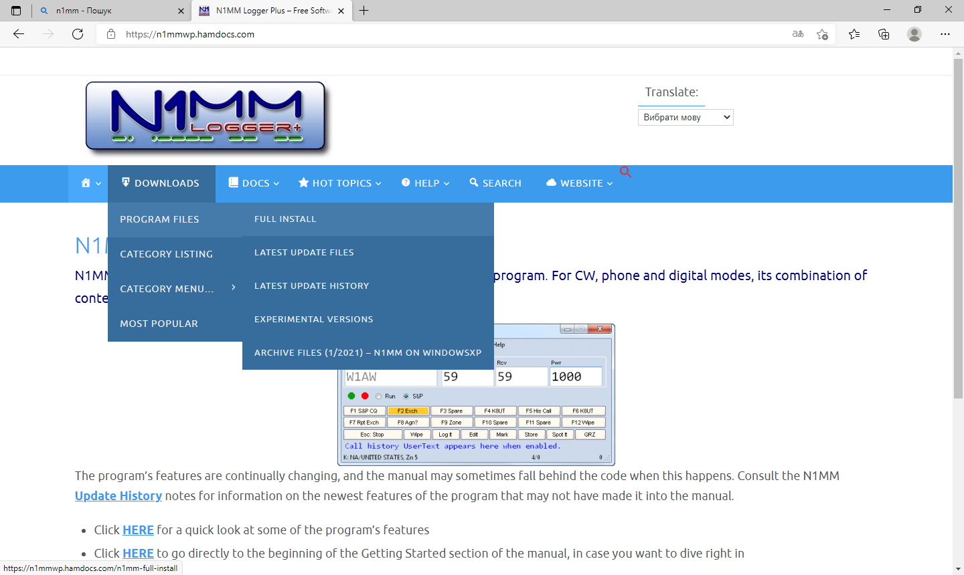Select Most Popular menu item
This screenshot has width=964, height=575.
click(175, 324)
